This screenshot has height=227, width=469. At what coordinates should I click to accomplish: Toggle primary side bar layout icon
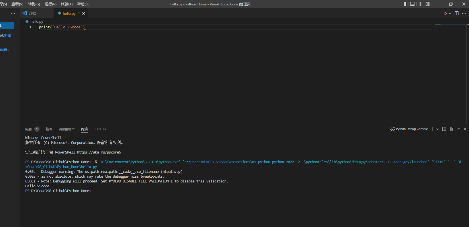click(406, 4)
